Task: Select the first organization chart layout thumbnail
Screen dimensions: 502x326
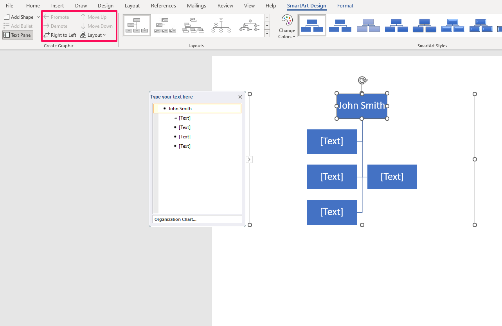Action: (x=137, y=25)
